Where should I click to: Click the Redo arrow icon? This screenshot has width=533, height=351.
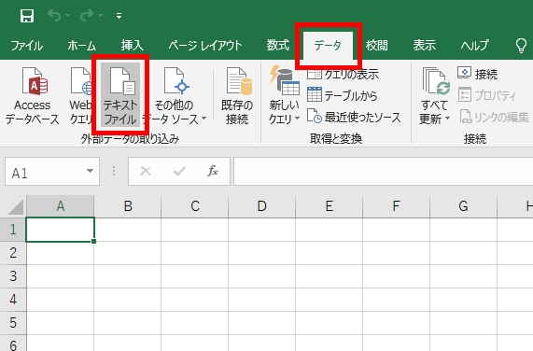click(x=87, y=15)
